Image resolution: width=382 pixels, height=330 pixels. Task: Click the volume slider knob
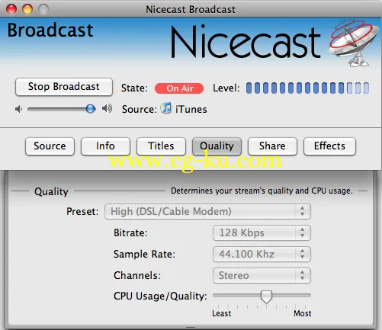pos(91,109)
